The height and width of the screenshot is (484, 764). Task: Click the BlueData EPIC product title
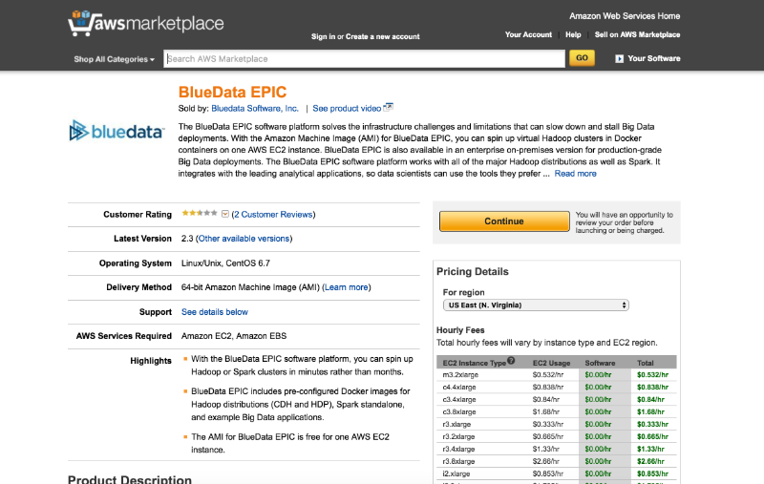pyautogui.click(x=232, y=92)
